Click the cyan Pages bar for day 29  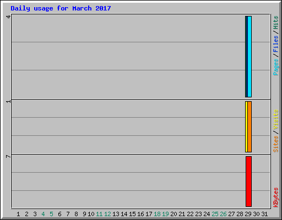point(250,57)
